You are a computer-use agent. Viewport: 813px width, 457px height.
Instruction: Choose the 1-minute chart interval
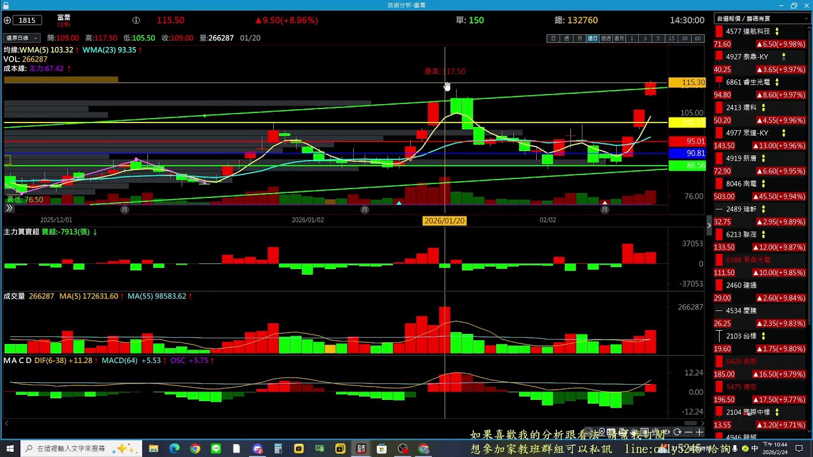tap(632, 39)
